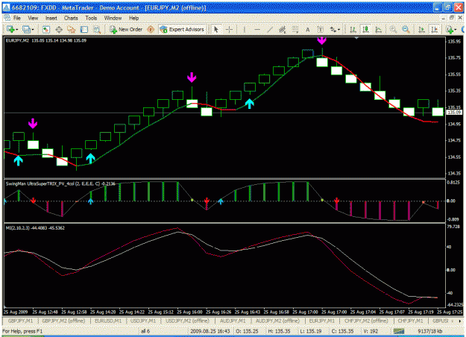This screenshot has width=466, height=337.
Task: Switch to bar chart mode
Action: click(x=353, y=29)
